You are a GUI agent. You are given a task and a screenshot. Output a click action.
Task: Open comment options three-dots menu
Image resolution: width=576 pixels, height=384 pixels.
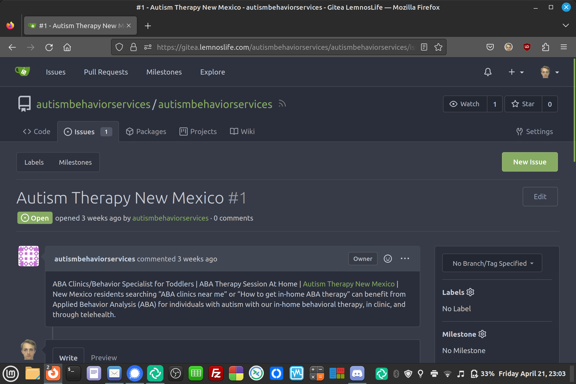click(x=405, y=259)
